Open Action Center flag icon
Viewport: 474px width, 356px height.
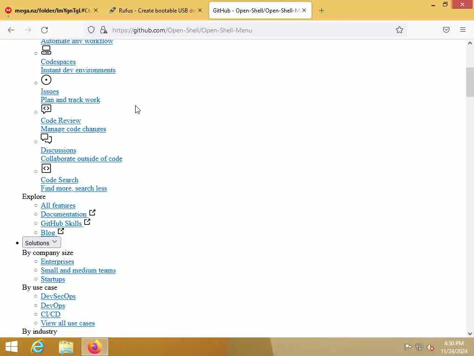tap(408, 347)
